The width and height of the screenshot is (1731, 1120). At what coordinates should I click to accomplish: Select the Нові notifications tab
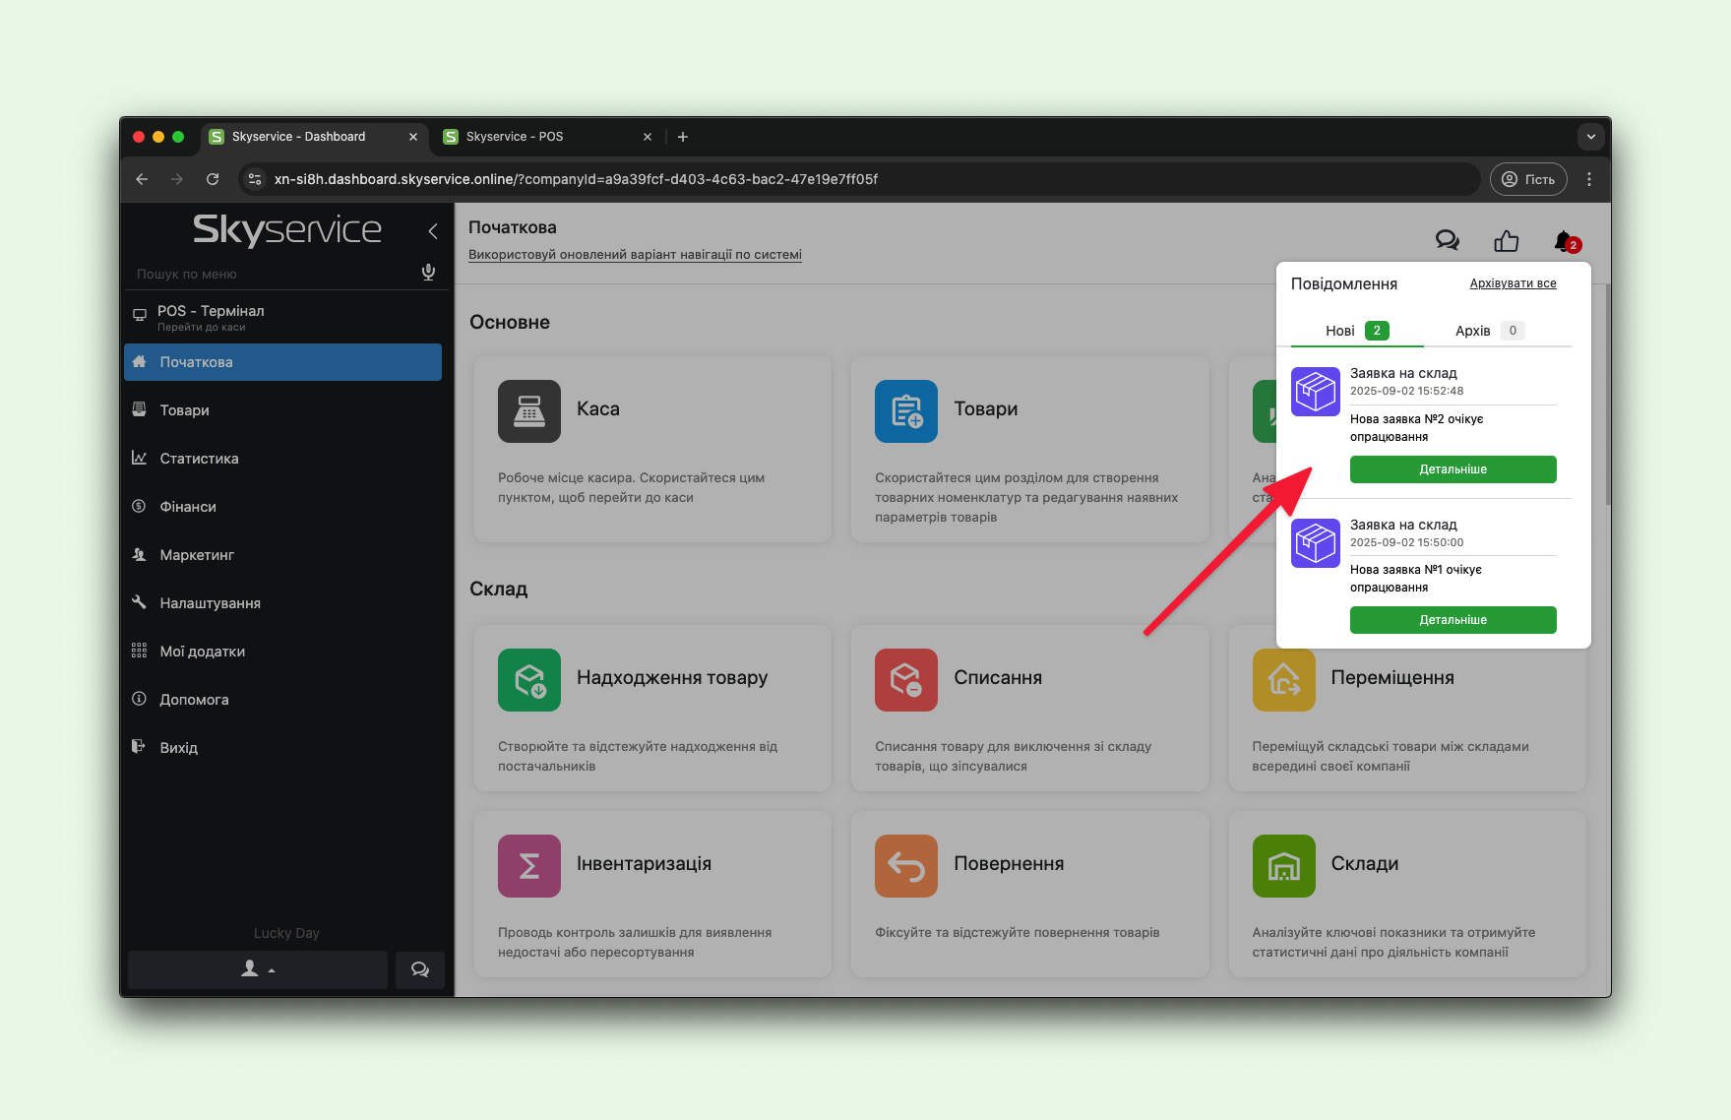1355,331
